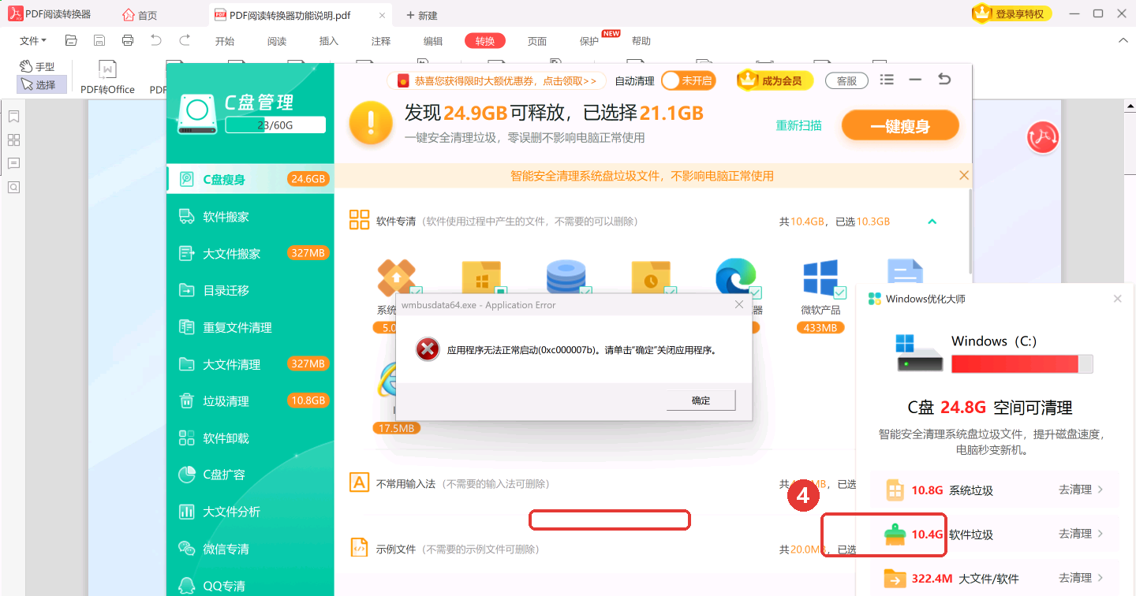This screenshot has height=596, width=1136.
Task: Click the 新建 new tab button
Action: (422, 15)
